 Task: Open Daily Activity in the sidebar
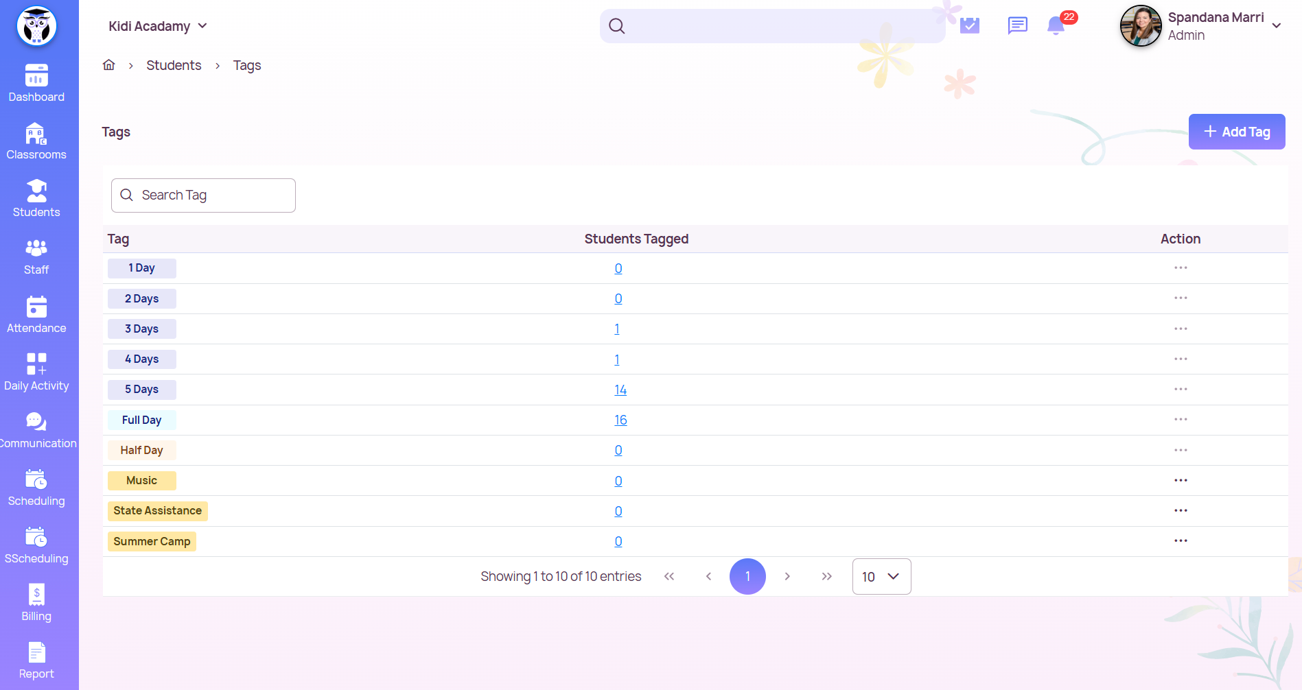(x=36, y=372)
